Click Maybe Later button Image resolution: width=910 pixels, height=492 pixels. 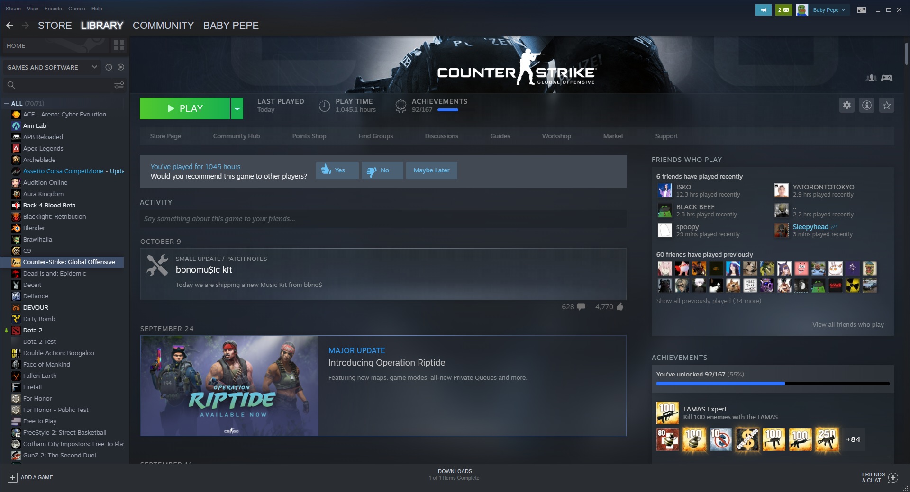coord(432,170)
